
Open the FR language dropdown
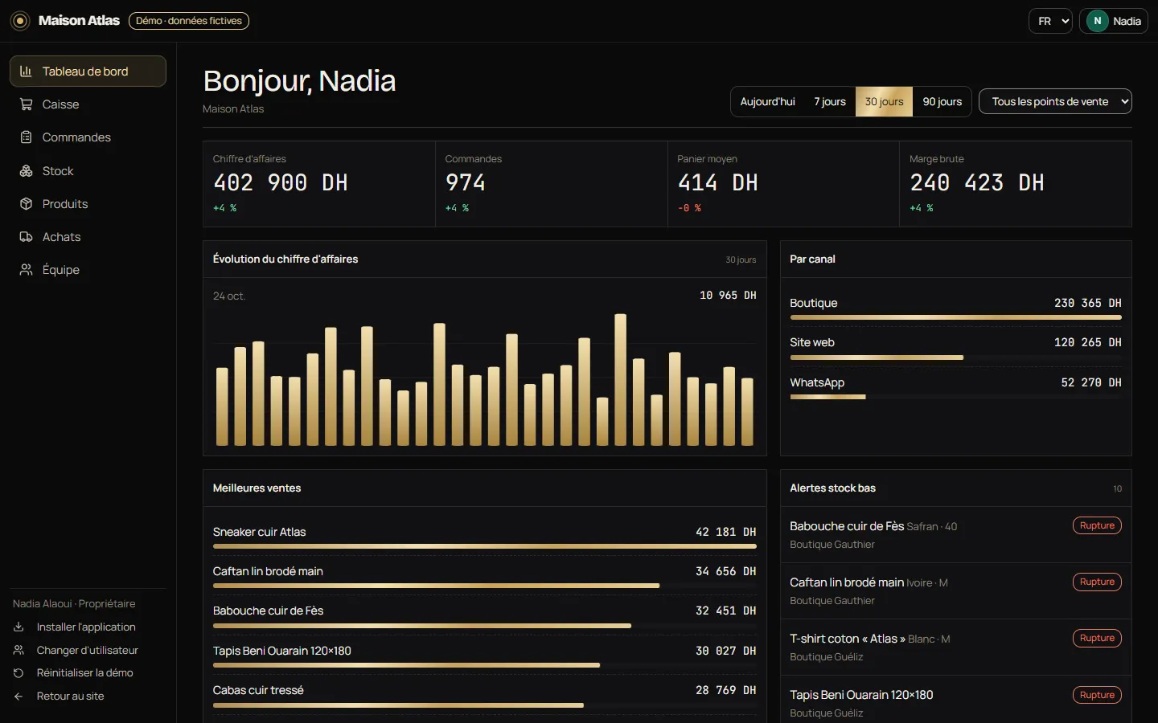(1050, 21)
